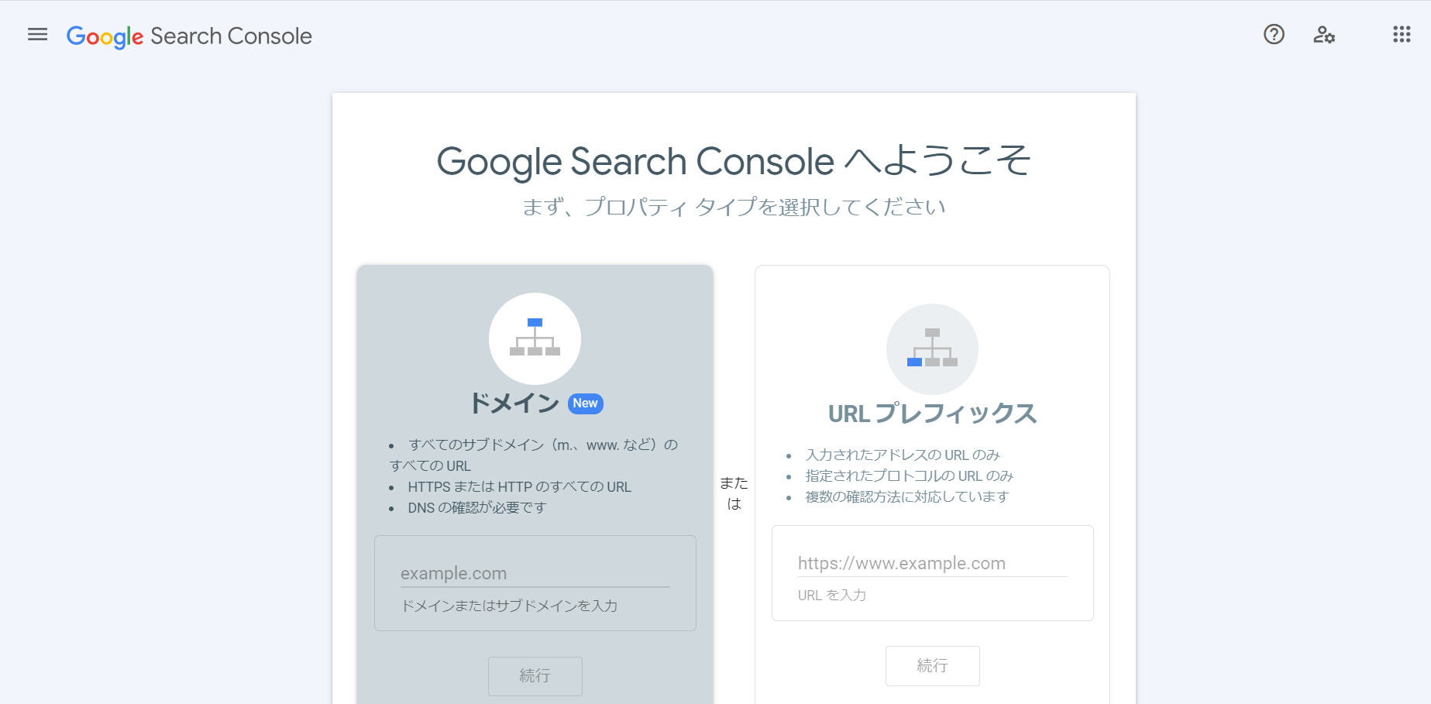Click the Google Search Console logo
Screen dimensions: 1431x704
(x=189, y=36)
